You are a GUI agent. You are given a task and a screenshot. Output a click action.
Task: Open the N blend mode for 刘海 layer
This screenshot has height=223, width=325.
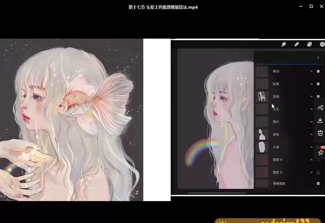click(x=311, y=96)
